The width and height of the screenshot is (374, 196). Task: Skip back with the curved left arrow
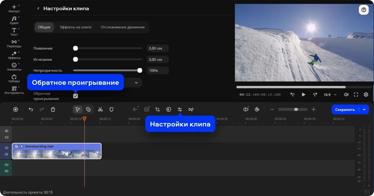click(x=292, y=95)
